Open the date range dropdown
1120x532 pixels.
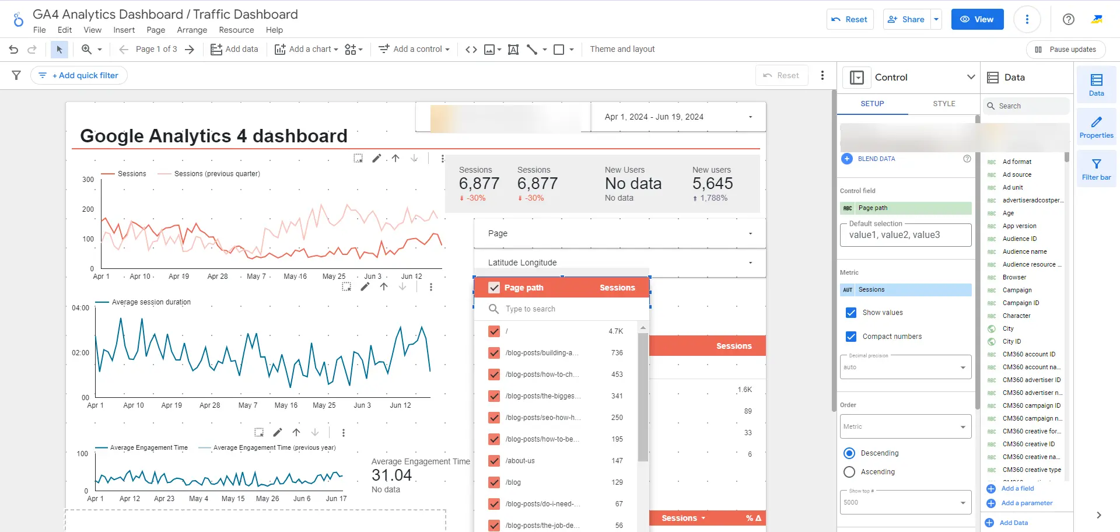click(678, 117)
